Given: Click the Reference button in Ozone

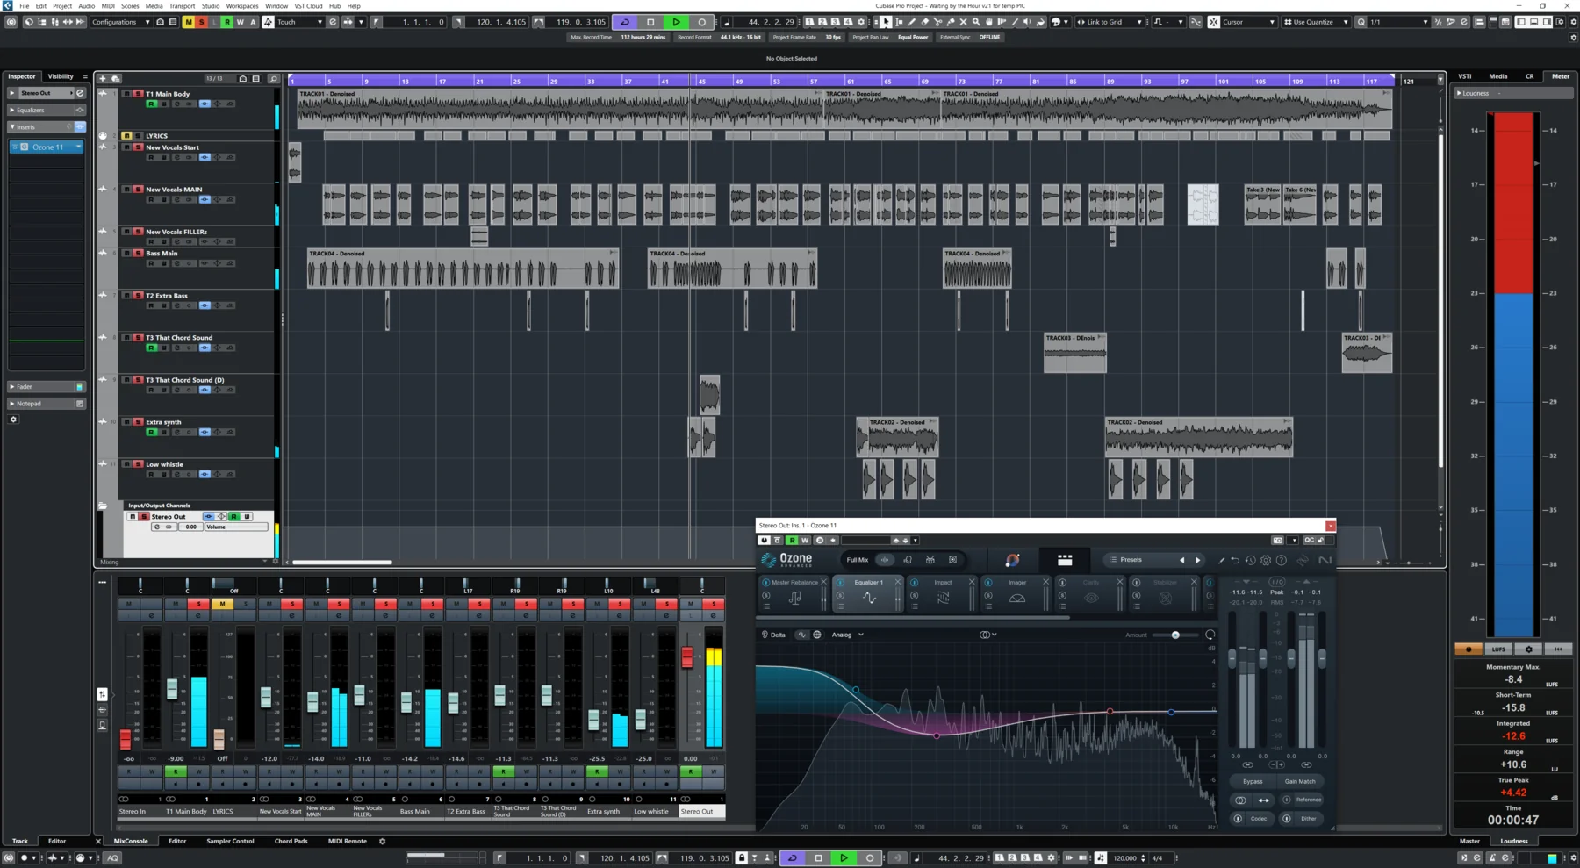Looking at the screenshot, I should point(1308,800).
